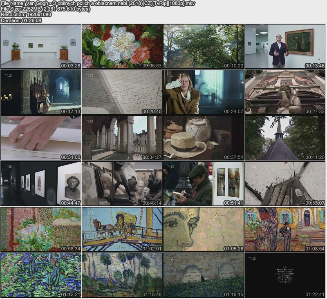Open the painted face closeup at 01:05:28
The height and width of the screenshot is (299, 327).
pos(204,229)
